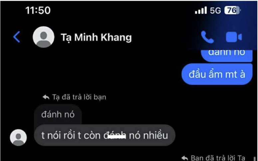Select the partly hidden blue "đánh nó" bubble

coord(227,55)
